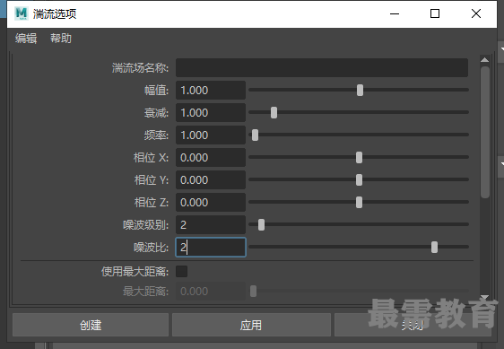The height and width of the screenshot is (349, 504).
Task: Click the scroll up arrow of options panel
Action: (x=484, y=60)
